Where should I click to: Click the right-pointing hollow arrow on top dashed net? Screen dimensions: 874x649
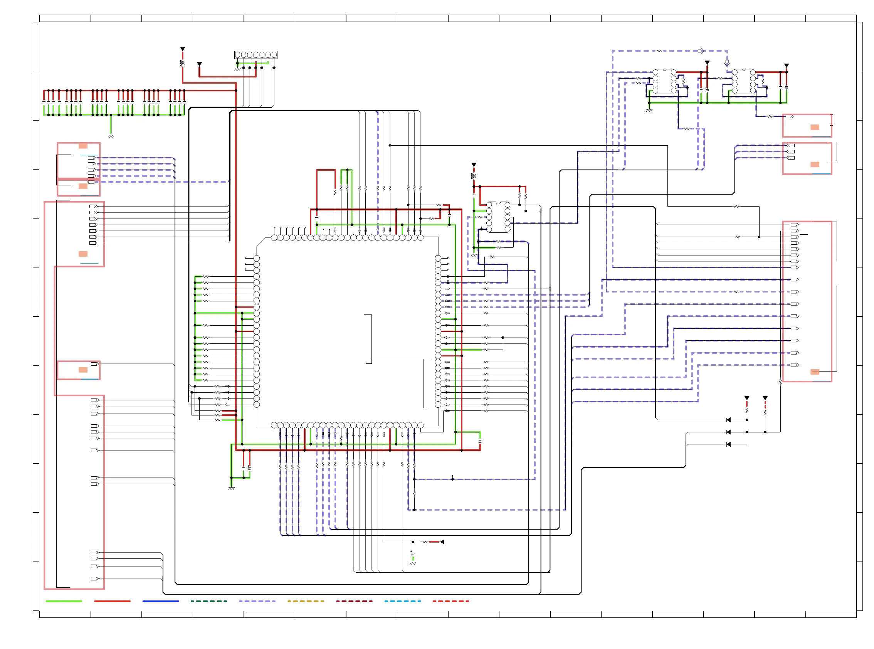click(701, 50)
